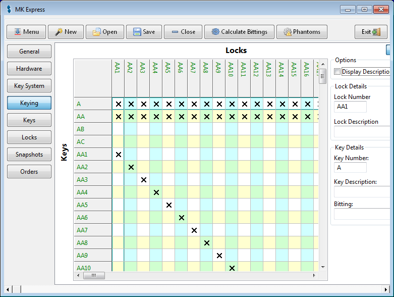This screenshot has height=297, width=394.
Task: Go to the Locks section
Action: point(29,137)
